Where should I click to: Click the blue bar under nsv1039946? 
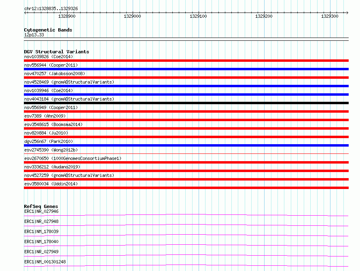point(186,95)
